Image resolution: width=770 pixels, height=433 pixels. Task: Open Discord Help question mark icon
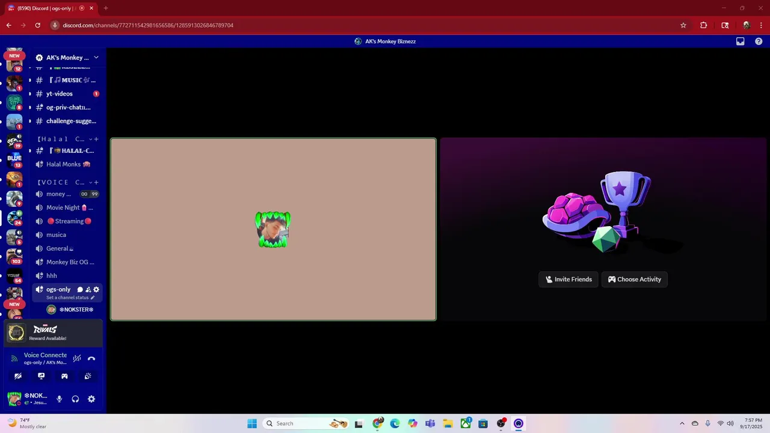click(759, 41)
